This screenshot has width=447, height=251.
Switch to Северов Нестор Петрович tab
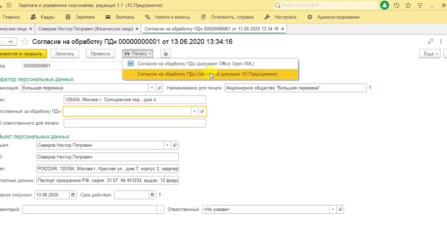click(x=86, y=29)
